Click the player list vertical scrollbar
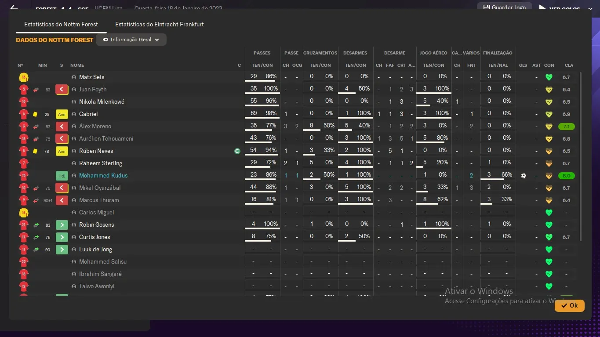 click(581, 156)
